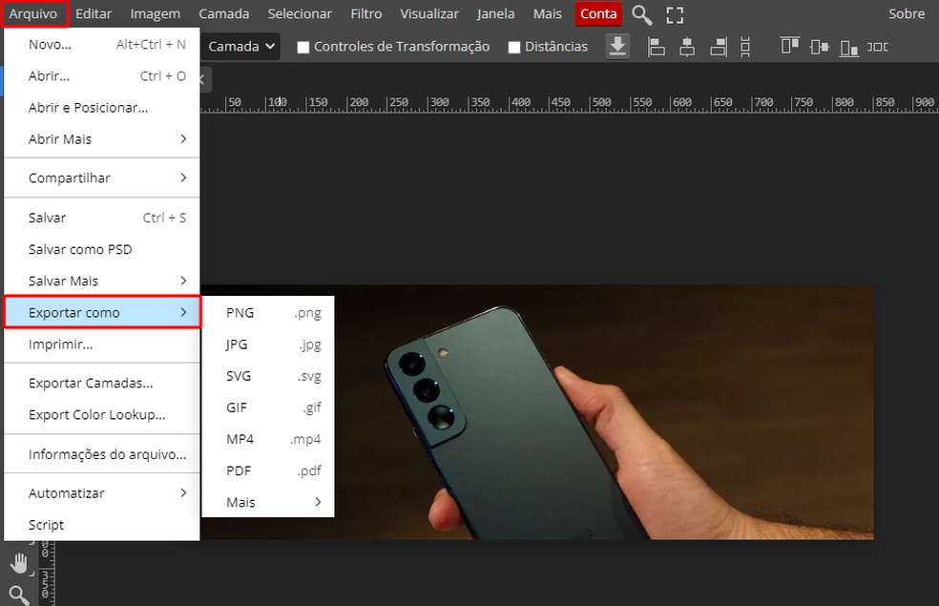Select Salvar como PSD menu entry
Screen dimensions: 939x606
point(80,249)
